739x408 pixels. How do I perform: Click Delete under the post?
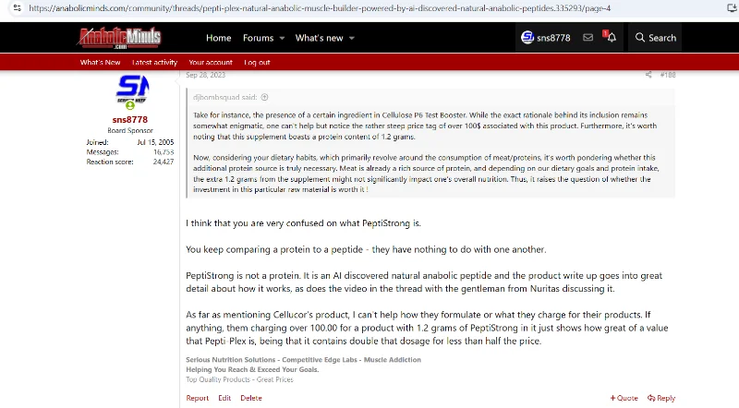click(x=250, y=398)
